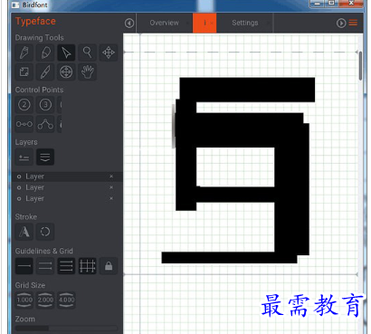Click the Birdfont window icon

coord(15,5)
